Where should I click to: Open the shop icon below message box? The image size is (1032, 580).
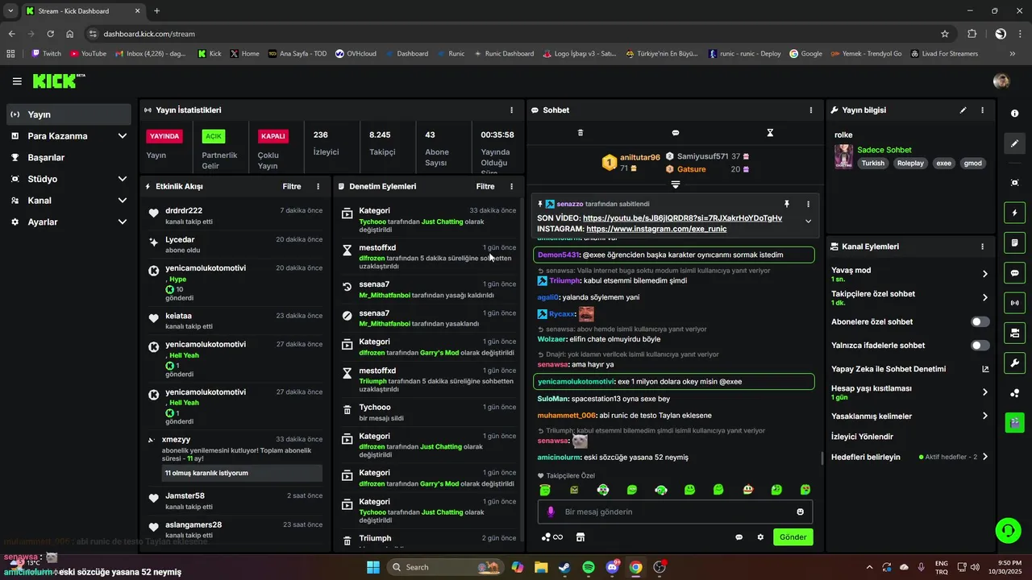pyautogui.click(x=580, y=537)
